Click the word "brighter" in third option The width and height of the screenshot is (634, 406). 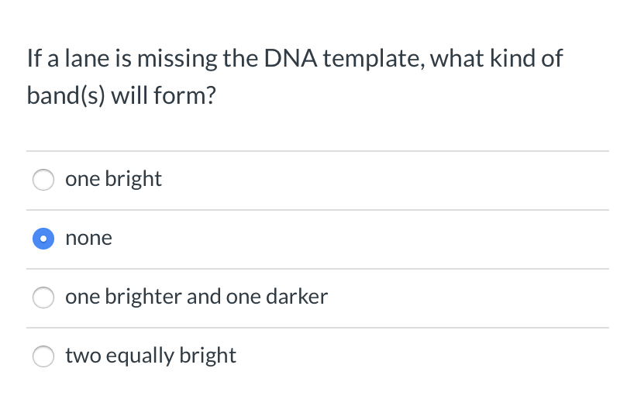(143, 297)
